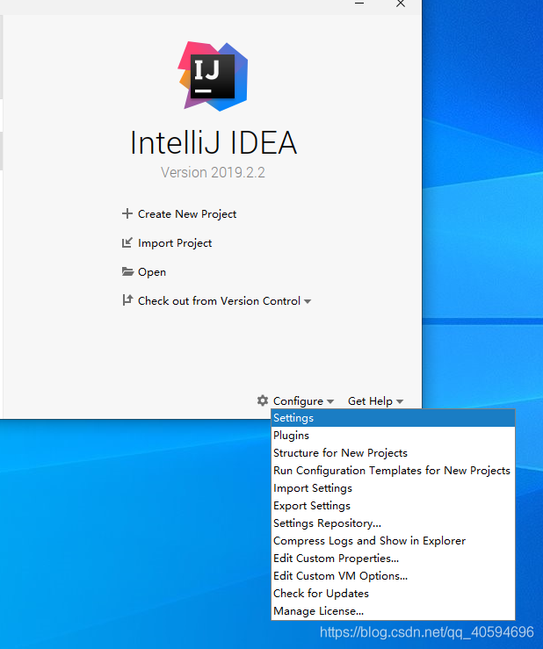
Task: Click the IntelliJ IDEA title text
Action: pos(214,142)
